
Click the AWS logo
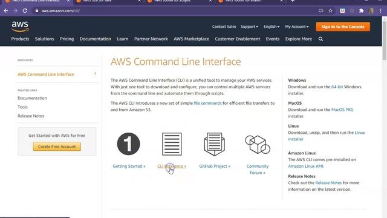coord(20,27)
